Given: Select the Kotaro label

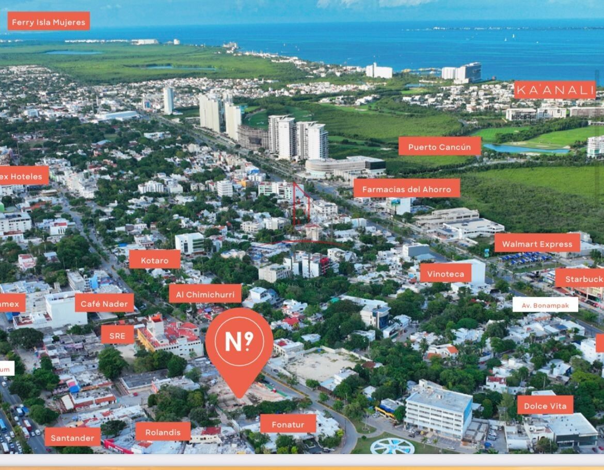Looking at the screenshot, I should (x=154, y=260).
